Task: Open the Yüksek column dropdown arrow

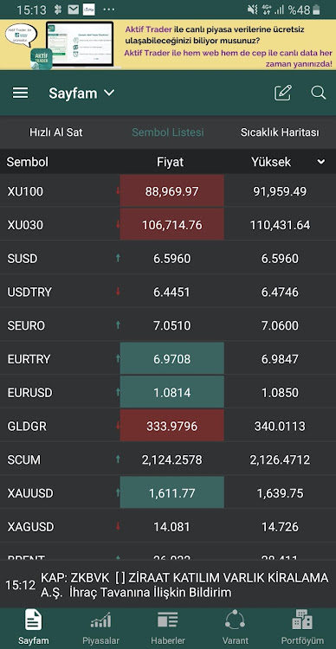Action: [321, 162]
